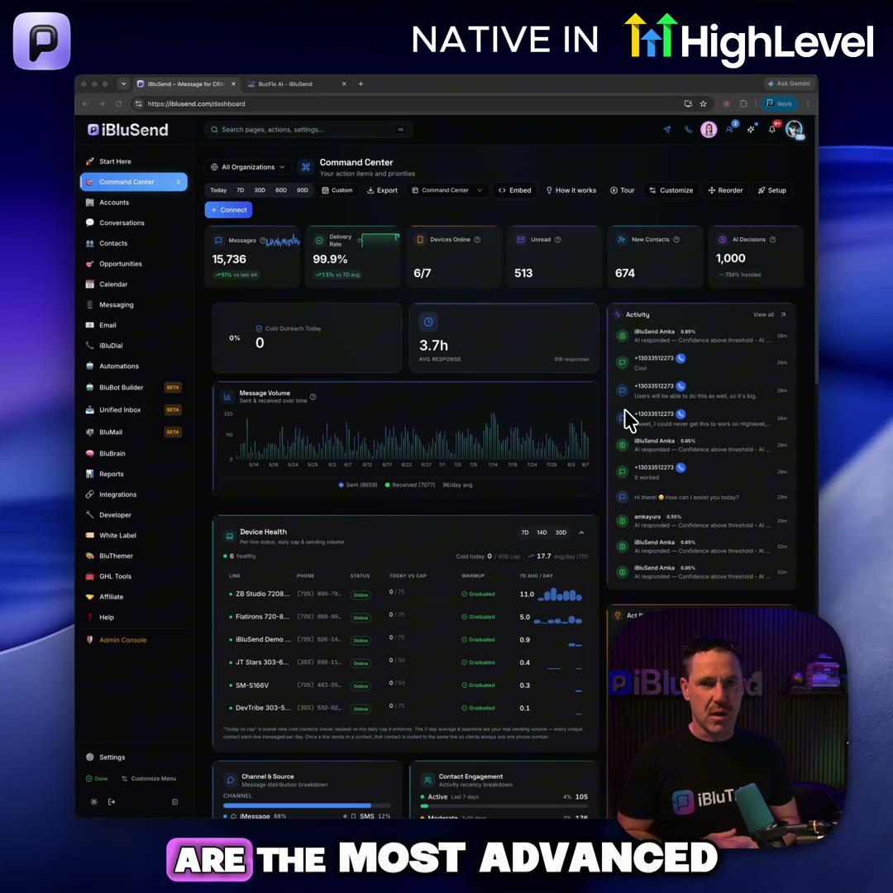
Task: Open the notifications bell with 9+ badge
Action: point(772,129)
